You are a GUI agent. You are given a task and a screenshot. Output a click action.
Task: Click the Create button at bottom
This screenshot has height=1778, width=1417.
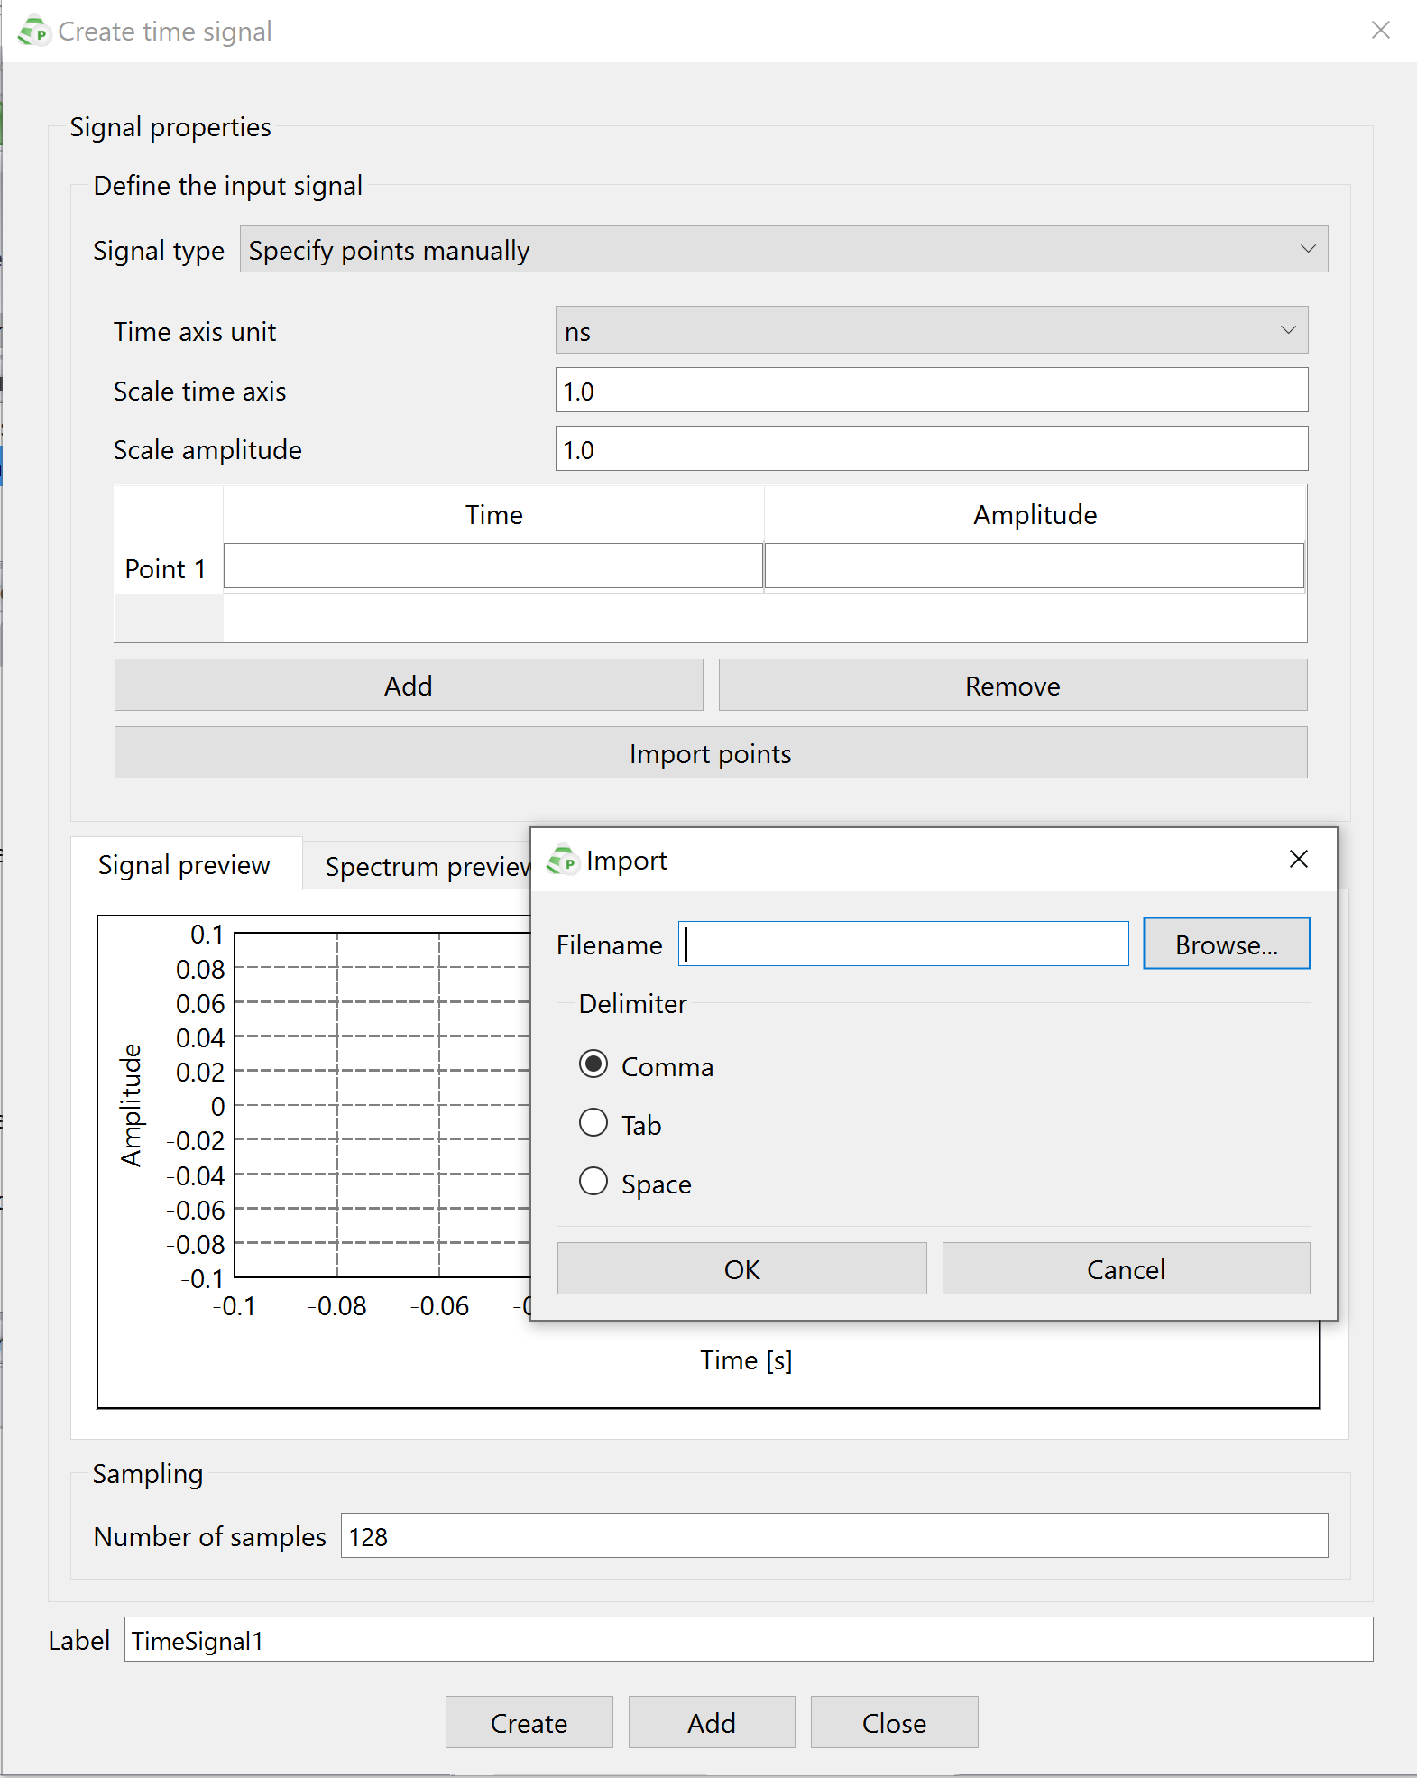529,1722
